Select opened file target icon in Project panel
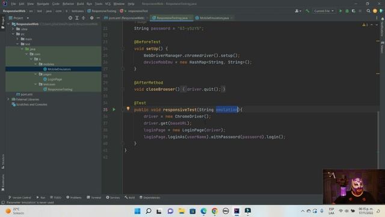This screenshot has width=385, height=217. click(x=70, y=18)
